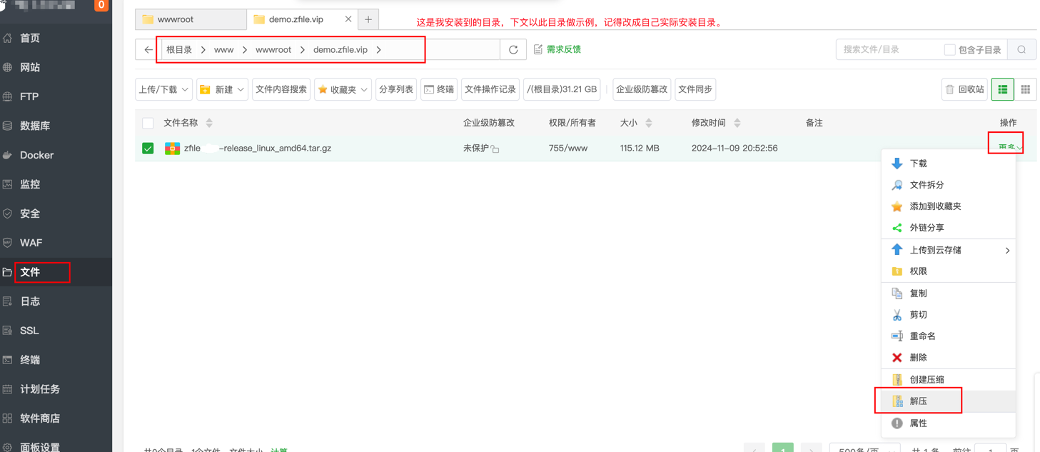This screenshot has width=1040, height=452.
Task: Click the refresh directory icon
Action: pyautogui.click(x=513, y=50)
